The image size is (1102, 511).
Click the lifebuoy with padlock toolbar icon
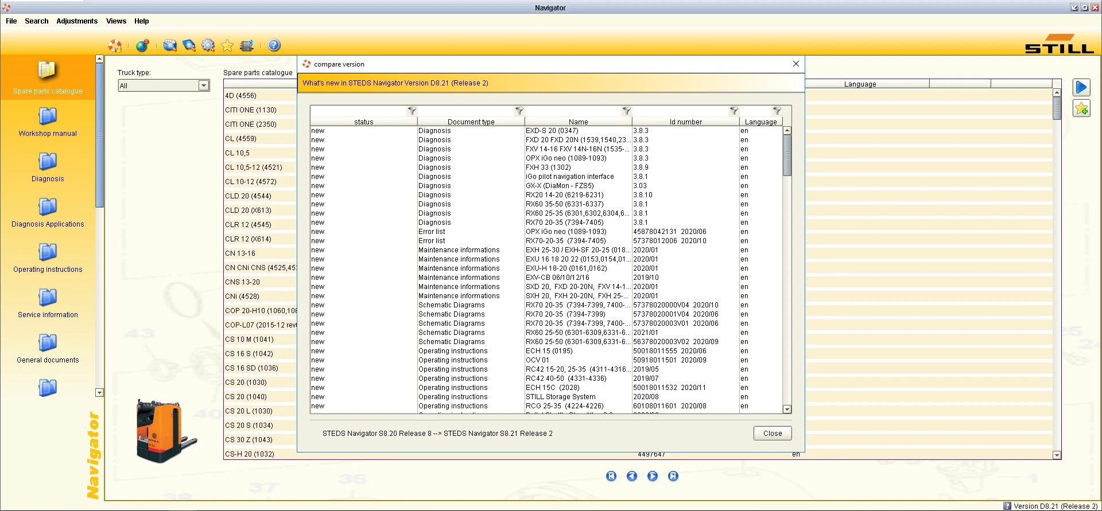115,45
